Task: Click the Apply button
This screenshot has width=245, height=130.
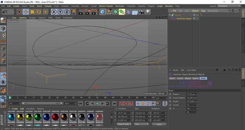Action: (x=159, y=124)
